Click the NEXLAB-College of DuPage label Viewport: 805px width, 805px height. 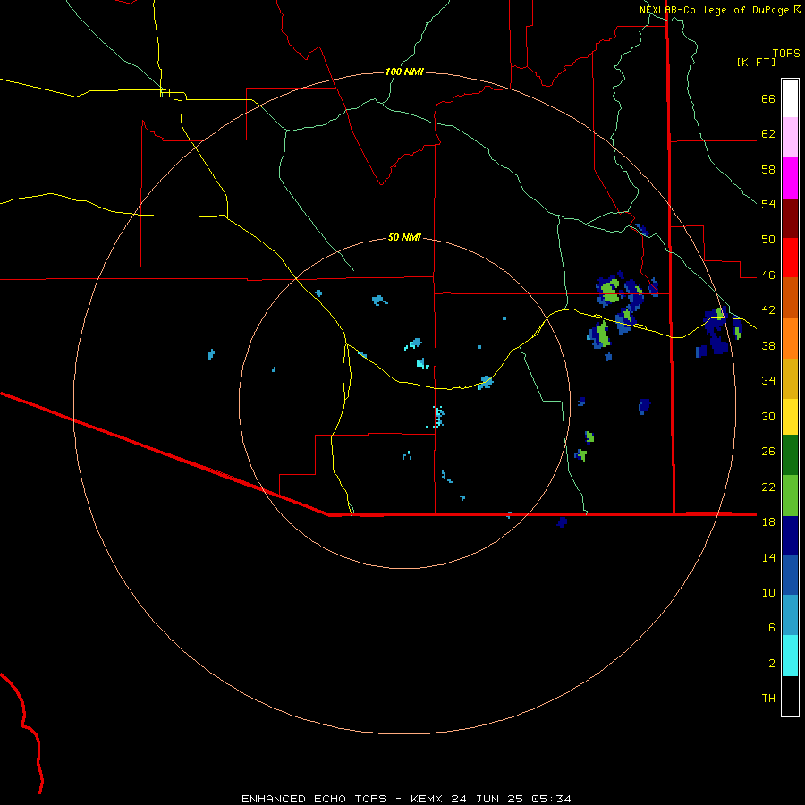click(x=714, y=10)
